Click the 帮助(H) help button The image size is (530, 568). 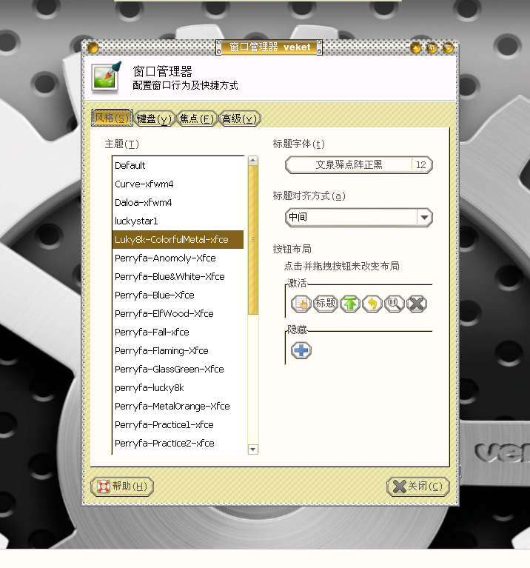(x=122, y=486)
